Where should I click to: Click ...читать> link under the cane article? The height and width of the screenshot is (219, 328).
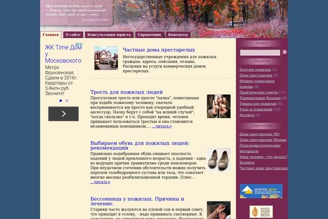click(x=162, y=126)
